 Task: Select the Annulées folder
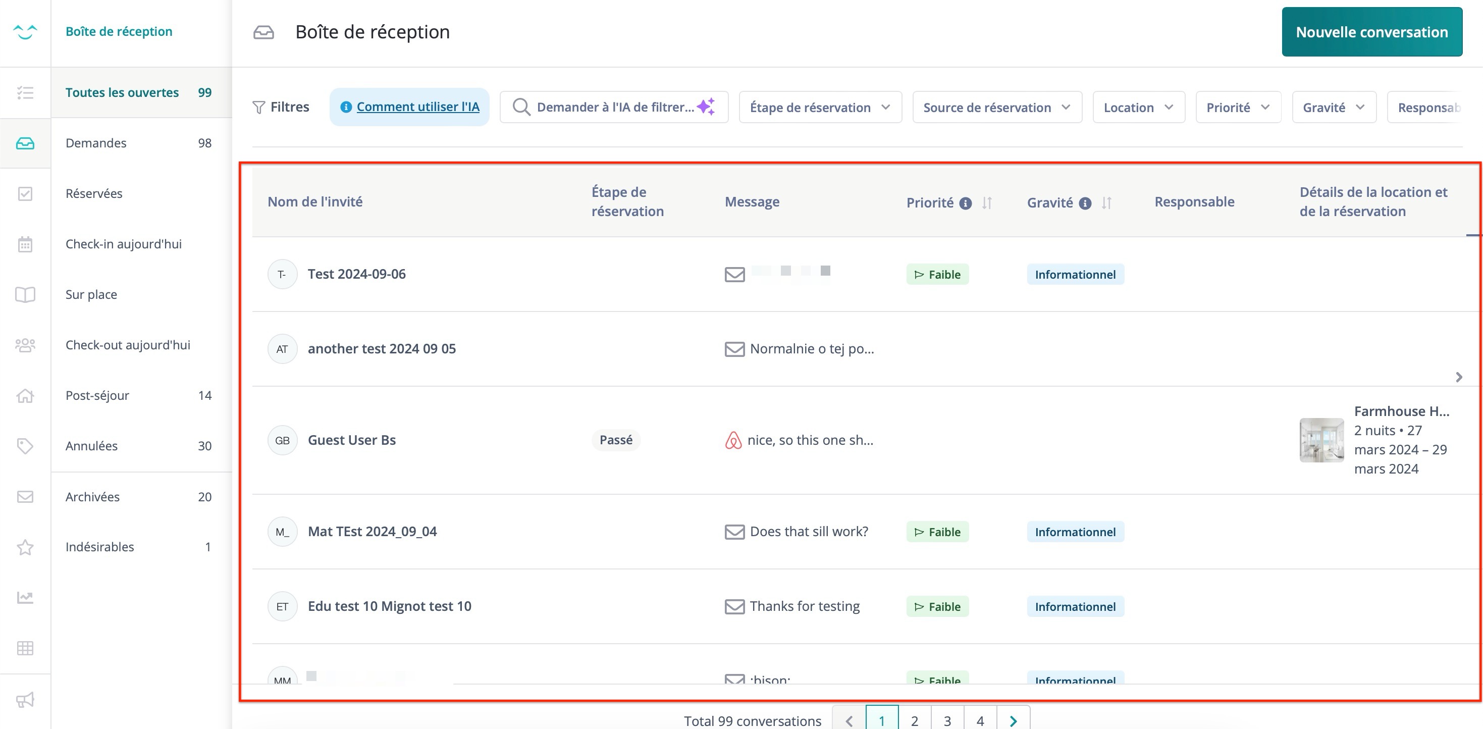click(x=91, y=446)
